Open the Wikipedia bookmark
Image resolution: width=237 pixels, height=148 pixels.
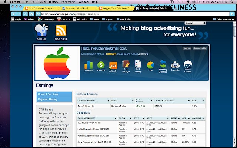point(80,19)
